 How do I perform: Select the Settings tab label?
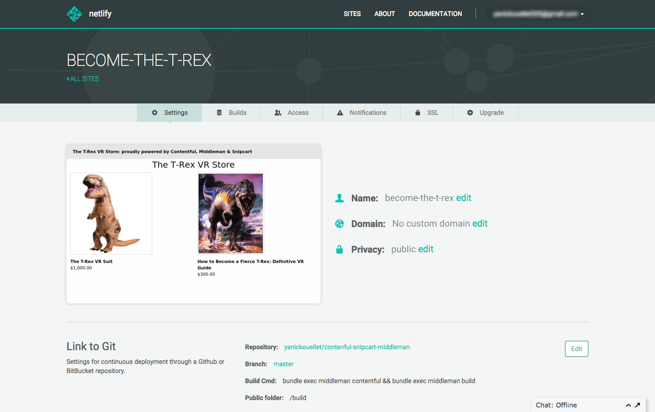176,113
